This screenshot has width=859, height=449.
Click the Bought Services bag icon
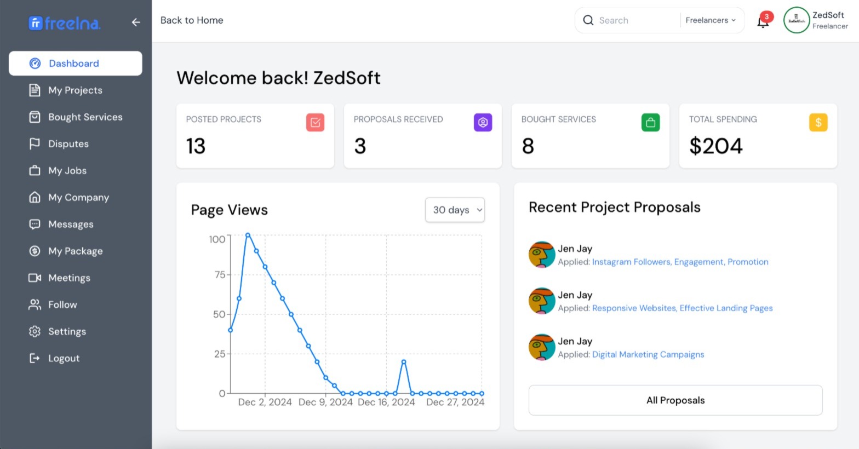35,117
